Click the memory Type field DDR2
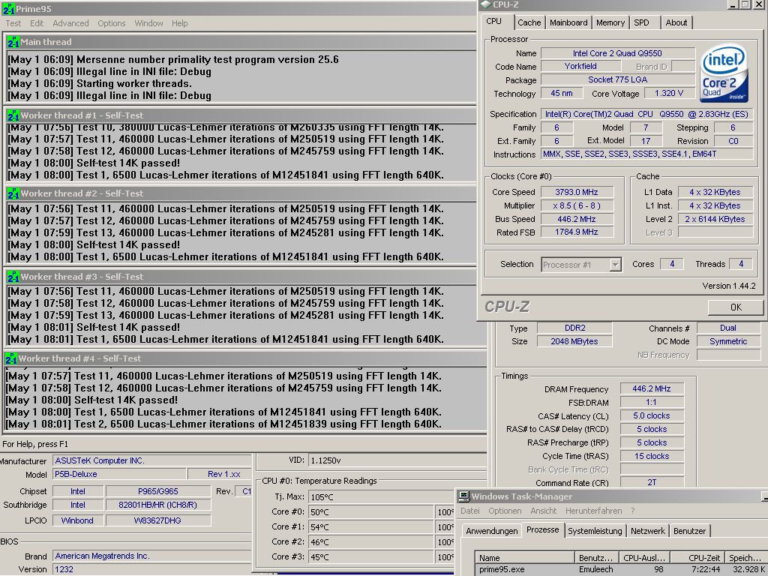This screenshot has height=576, width=768. [574, 328]
